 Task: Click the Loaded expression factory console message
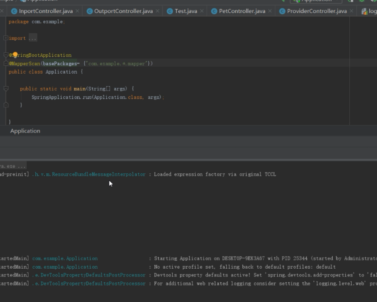pyautogui.click(x=215, y=174)
